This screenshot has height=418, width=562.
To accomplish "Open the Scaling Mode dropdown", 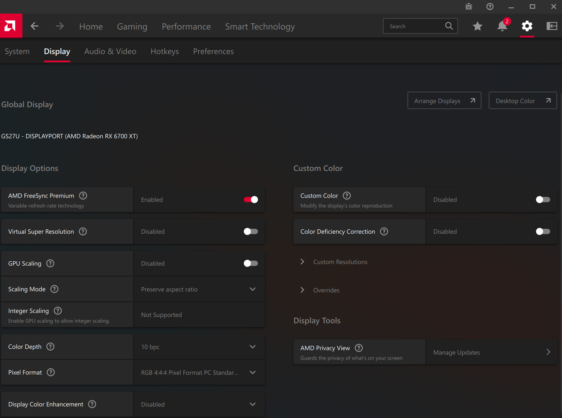I will [199, 289].
